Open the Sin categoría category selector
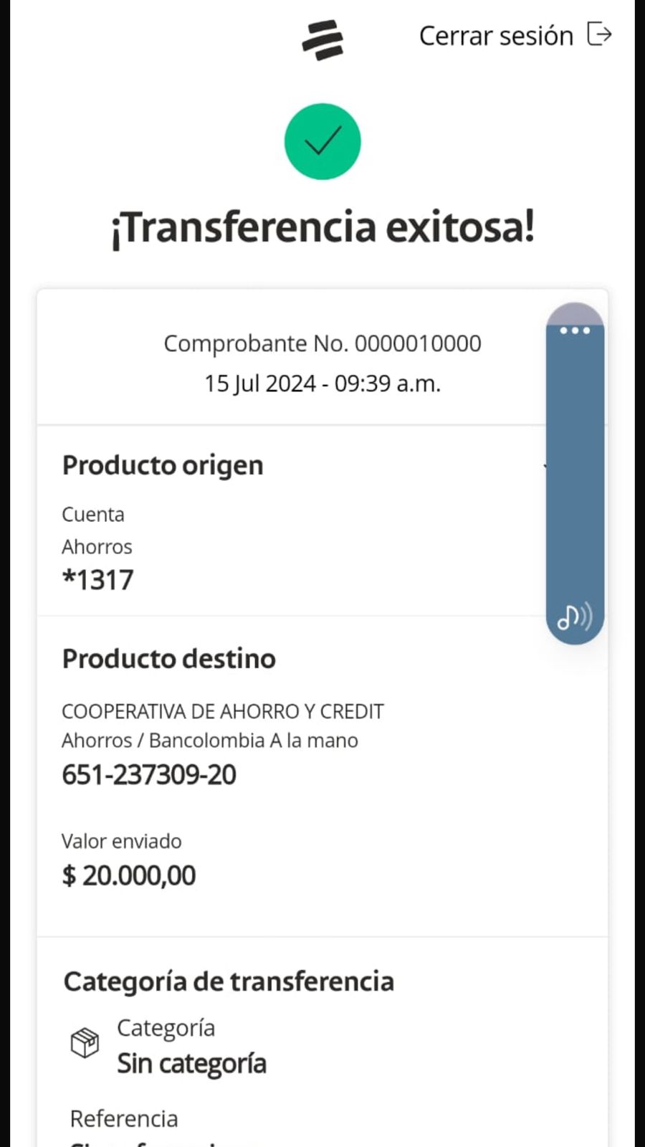 (191, 1063)
